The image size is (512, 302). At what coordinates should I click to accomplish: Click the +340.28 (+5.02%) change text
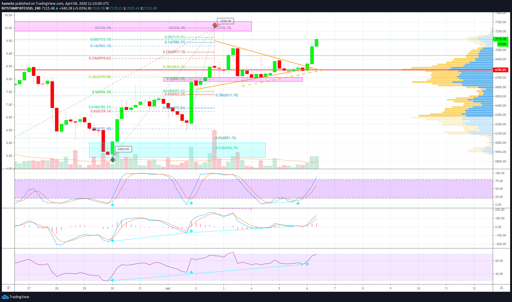click(73, 8)
